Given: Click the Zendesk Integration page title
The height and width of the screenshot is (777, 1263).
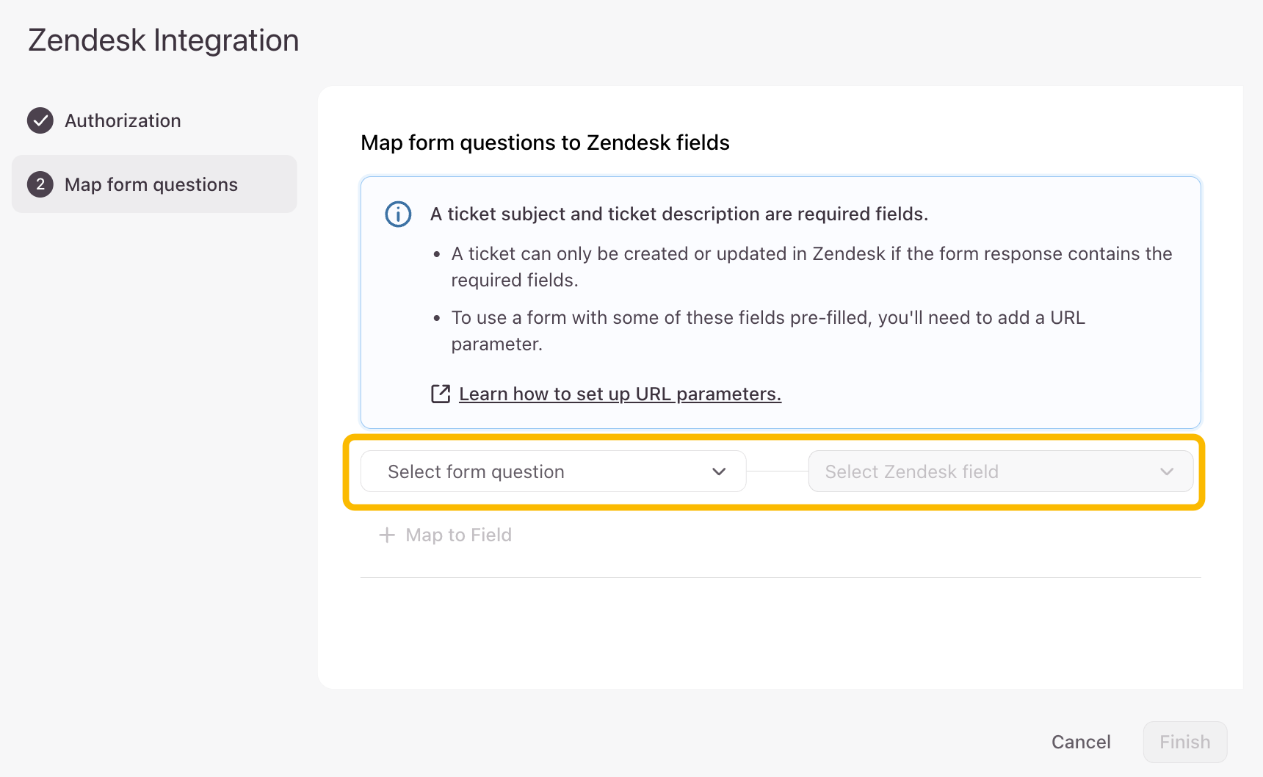Looking at the screenshot, I should click(164, 40).
